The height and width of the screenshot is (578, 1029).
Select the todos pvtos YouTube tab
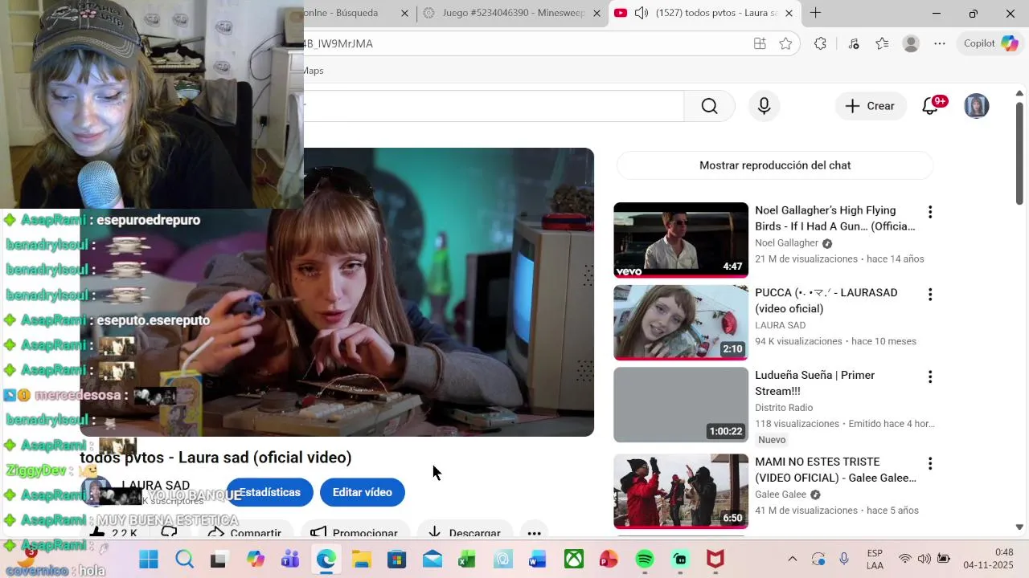tap(704, 13)
